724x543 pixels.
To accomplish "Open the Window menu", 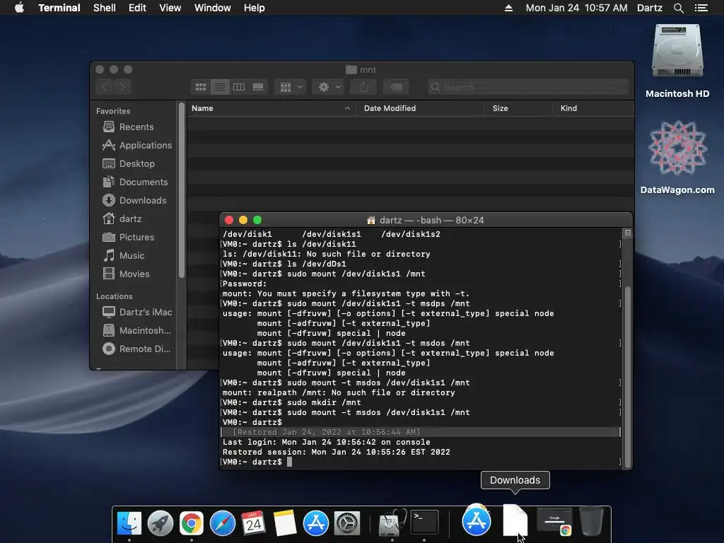I will 212,8.
